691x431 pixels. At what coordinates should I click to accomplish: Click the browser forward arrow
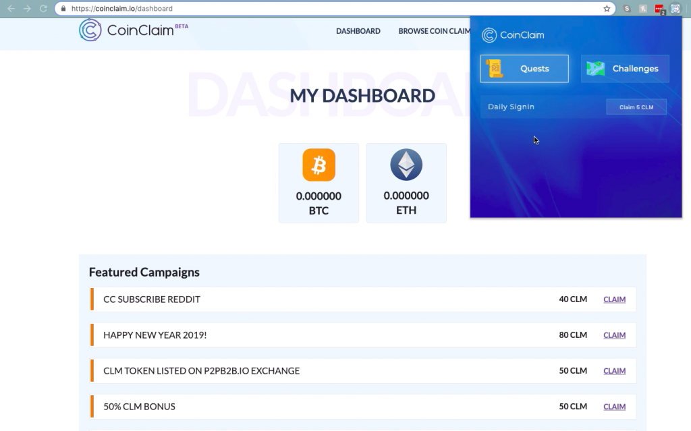[x=27, y=8]
